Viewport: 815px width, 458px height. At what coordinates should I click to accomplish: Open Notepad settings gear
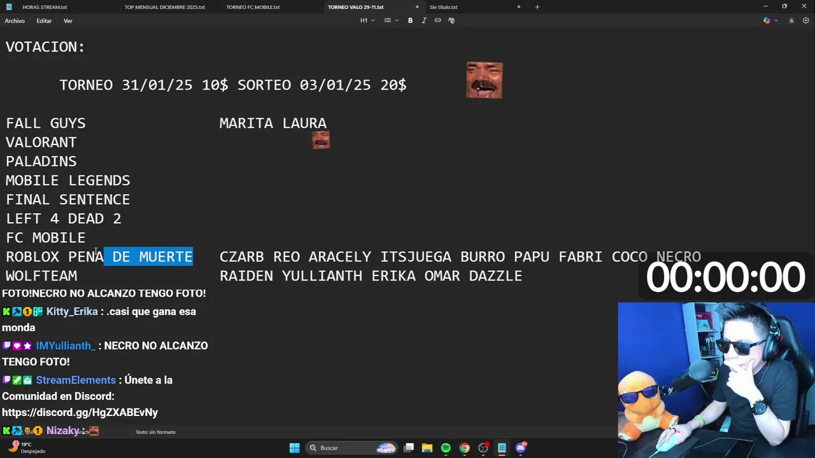coord(806,20)
